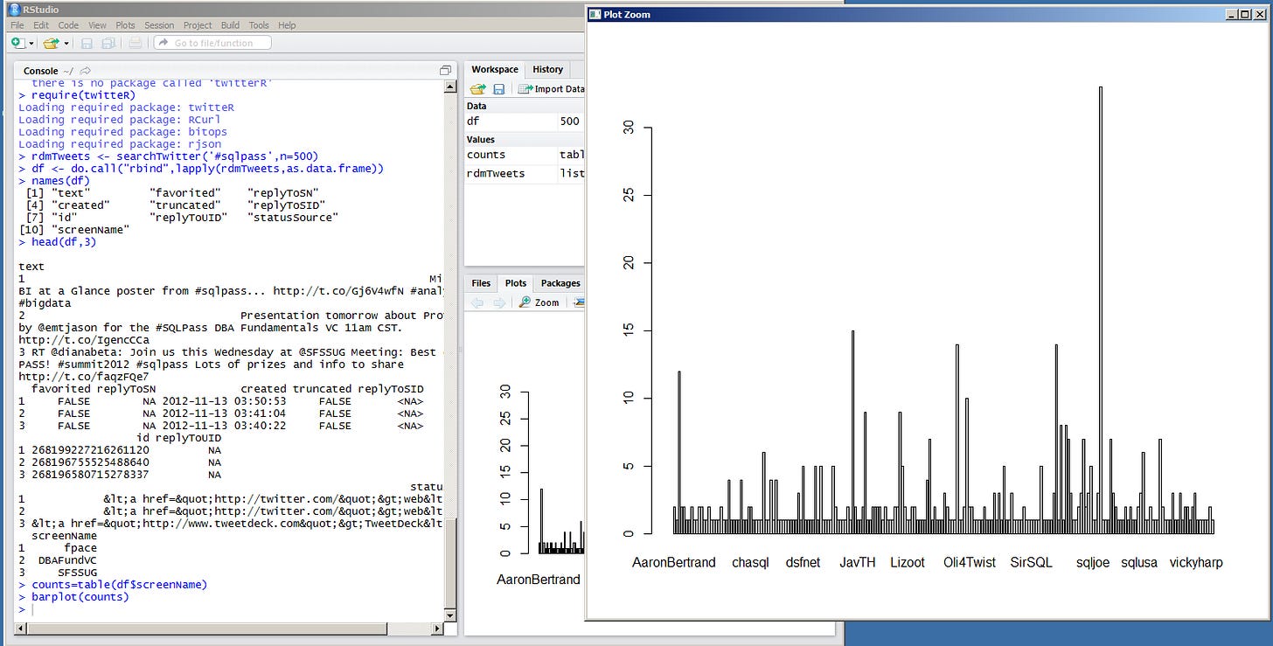Click the Console working directory arrow icon
Screen dimensions: 1273x646
[x=85, y=71]
